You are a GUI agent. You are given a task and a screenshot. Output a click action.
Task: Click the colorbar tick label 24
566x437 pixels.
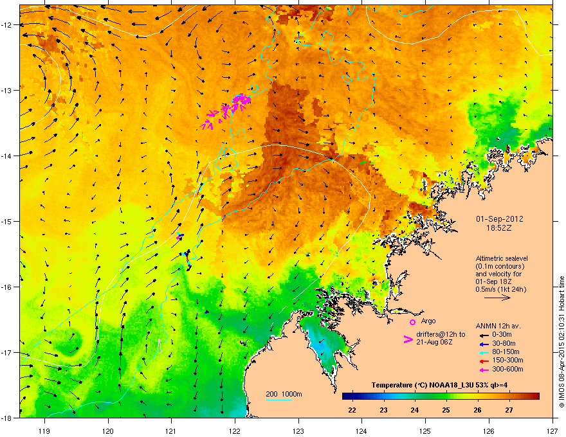[x=415, y=410]
